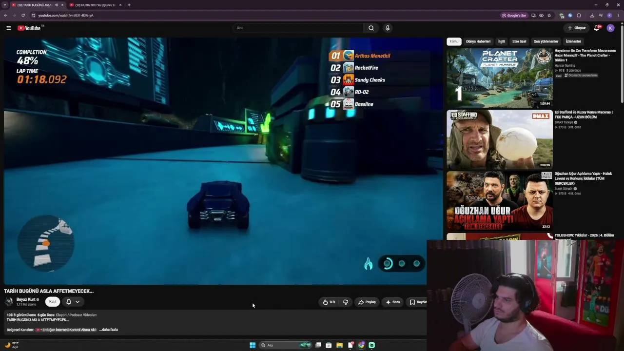Click the video title 'TARİH BUGÜNÜ ASLA AFFETMEYECEK...'

(49, 291)
